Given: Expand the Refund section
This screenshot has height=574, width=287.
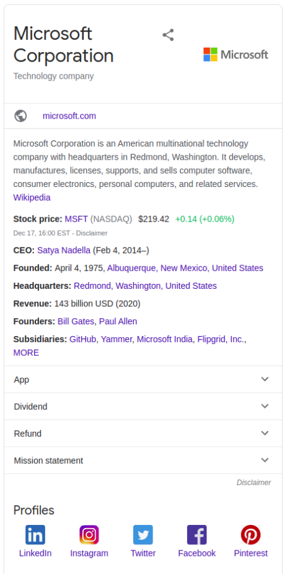Looking at the screenshot, I should pos(143,434).
